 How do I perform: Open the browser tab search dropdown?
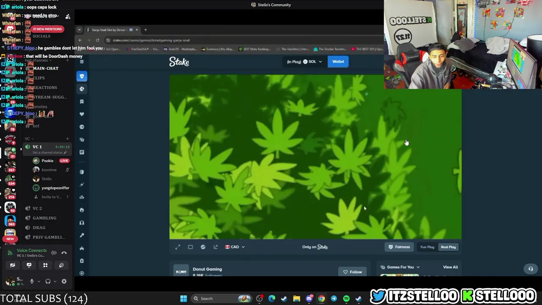click(x=79, y=30)
